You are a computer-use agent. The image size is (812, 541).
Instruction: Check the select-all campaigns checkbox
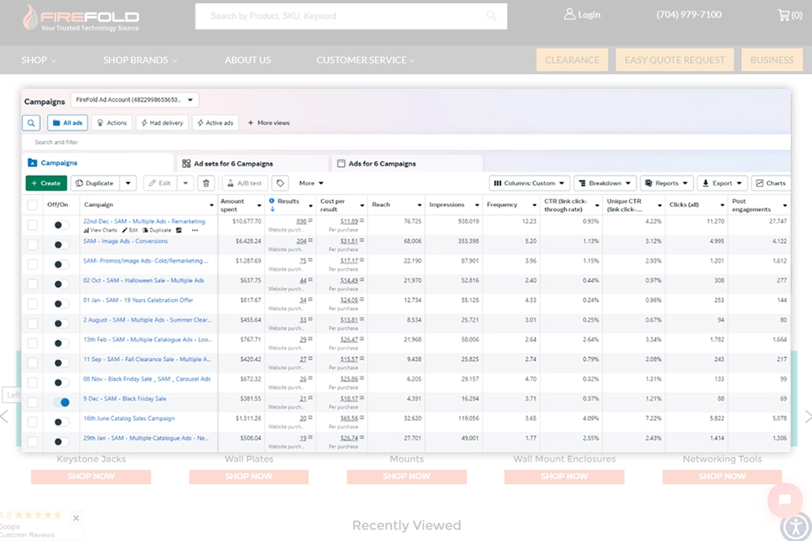(32, 205)
